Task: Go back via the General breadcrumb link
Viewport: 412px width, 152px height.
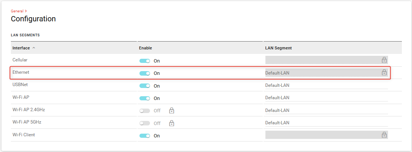Action: 17,11
